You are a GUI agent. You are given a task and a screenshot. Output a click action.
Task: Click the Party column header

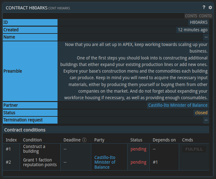coord(99,140)
